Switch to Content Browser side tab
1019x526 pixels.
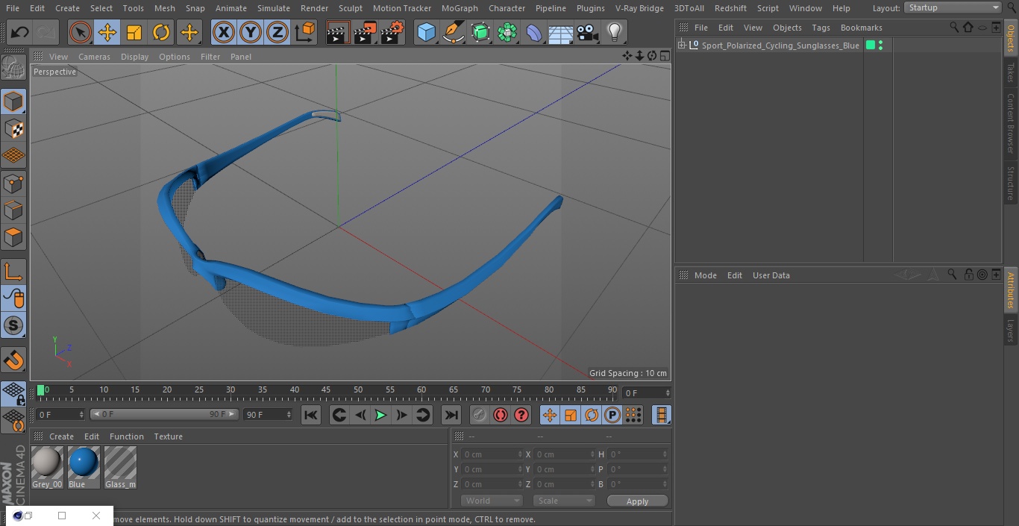click(1011, 123)
